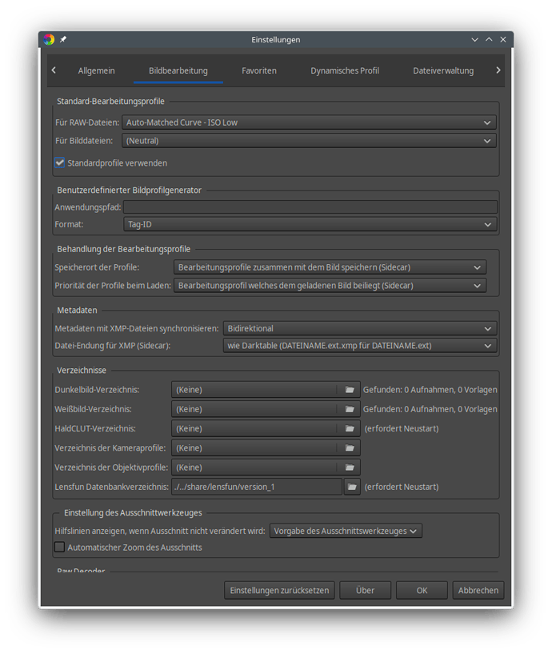552x654 pixels.
Task: Open Priorität der Profile beim Laden dropdown
Action: (x=330, y=286)
